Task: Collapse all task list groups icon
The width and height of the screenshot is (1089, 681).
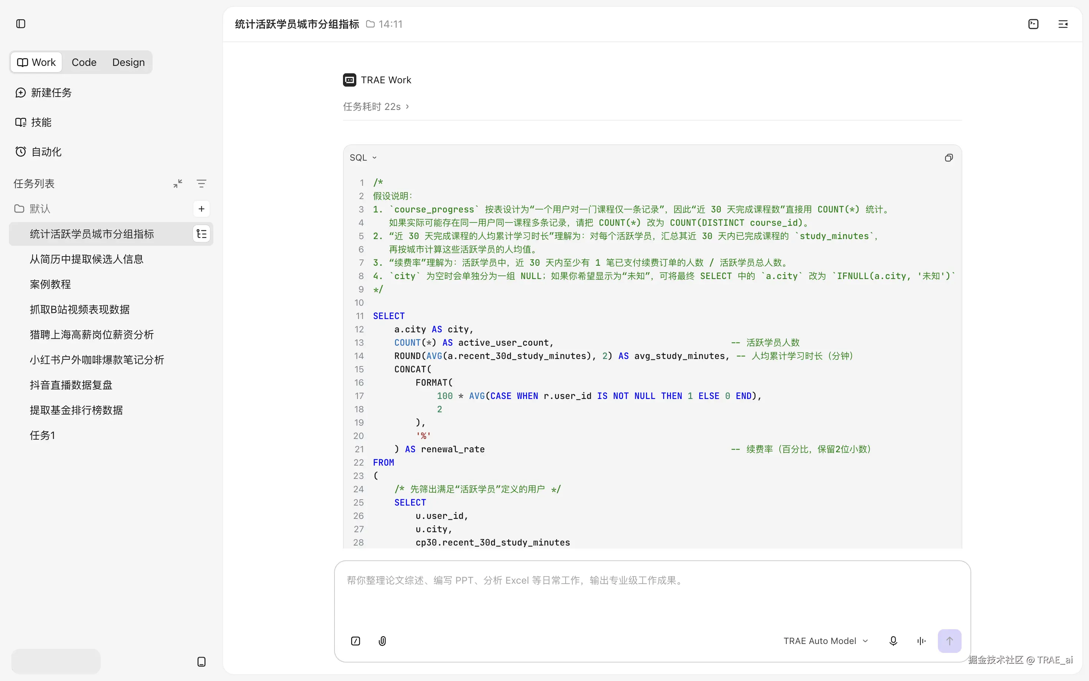Action: [178, 183]
